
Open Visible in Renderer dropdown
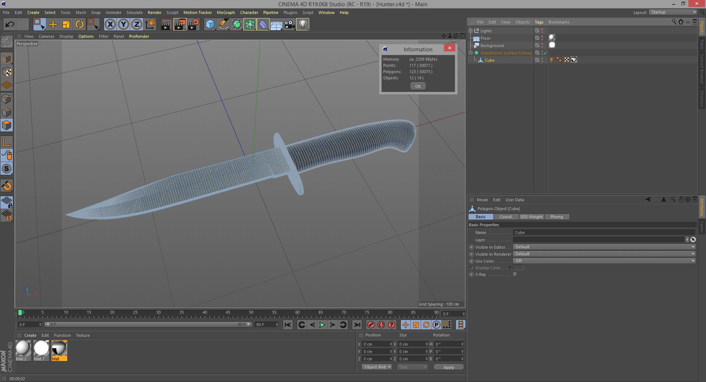(604, 254)
